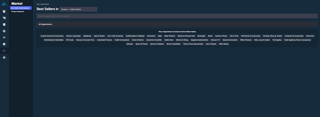
Task: Browse Computers & Accessories department
Action: coord(294,36)
